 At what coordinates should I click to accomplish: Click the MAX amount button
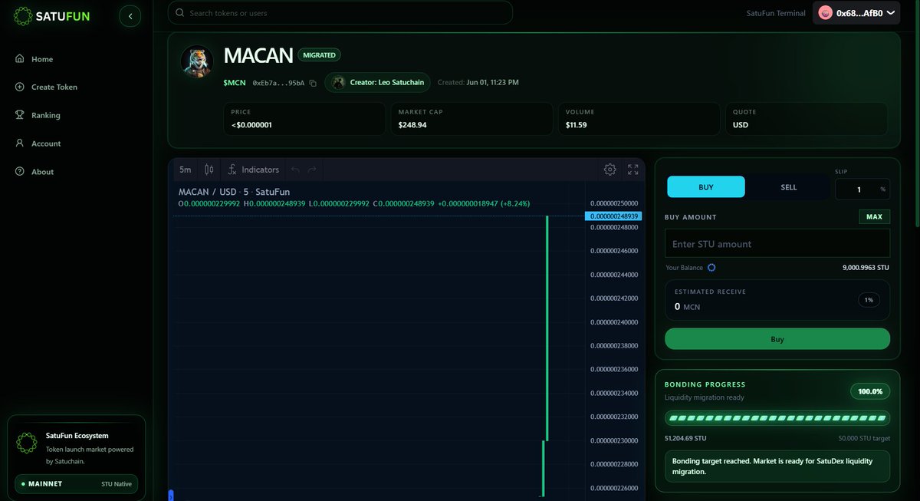tap(874, 217)
